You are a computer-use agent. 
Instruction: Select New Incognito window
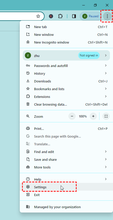click(x=66, y=42)
